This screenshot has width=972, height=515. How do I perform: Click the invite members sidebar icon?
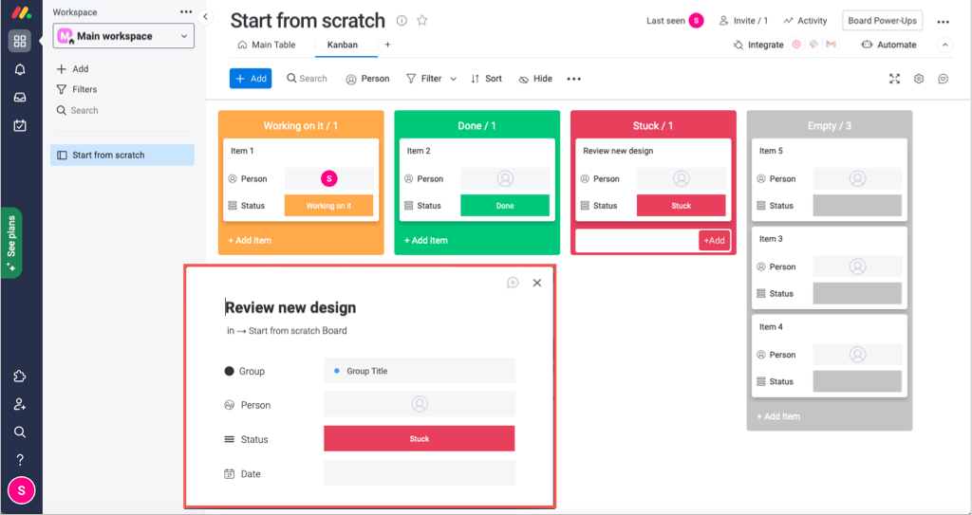[x=20, y=404]
